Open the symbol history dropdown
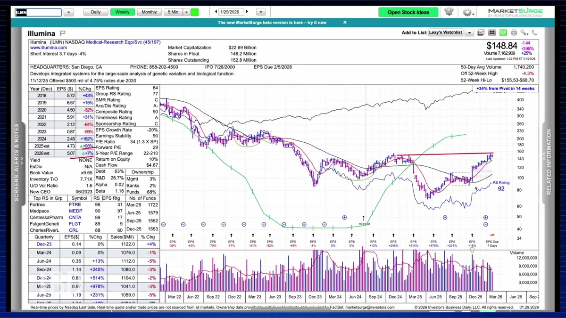This screenshot has height=318, width=566. coord(68,12)
